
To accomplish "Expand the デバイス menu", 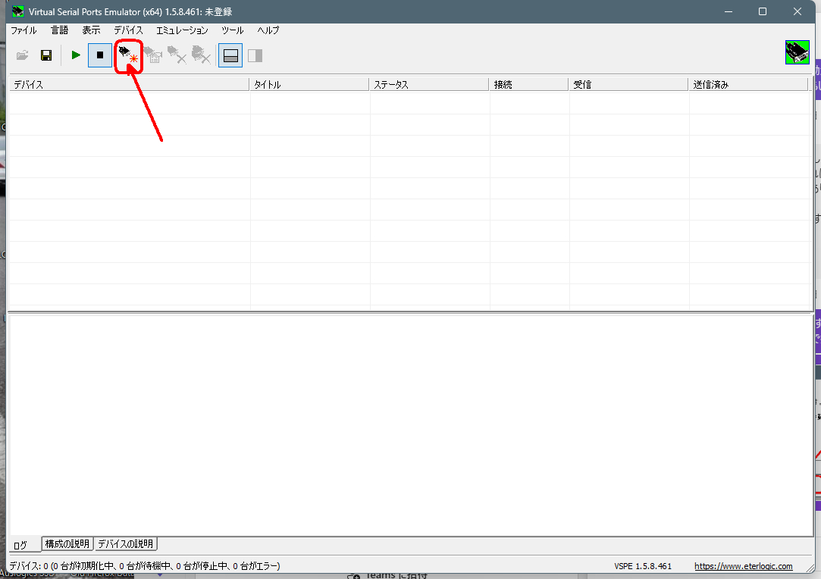I will tap(128, 30).
